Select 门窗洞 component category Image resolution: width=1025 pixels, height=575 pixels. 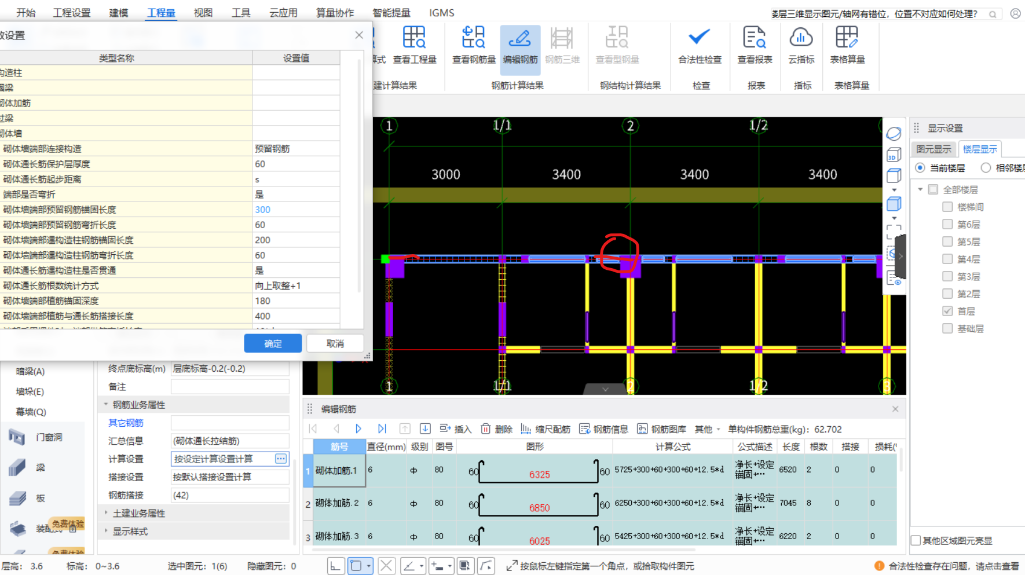pyautogui.click(x=49, y=437)
